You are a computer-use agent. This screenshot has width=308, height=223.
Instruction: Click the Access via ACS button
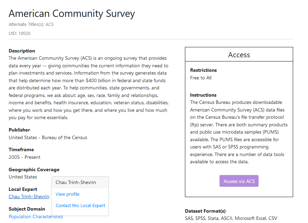tap(239, 181)
